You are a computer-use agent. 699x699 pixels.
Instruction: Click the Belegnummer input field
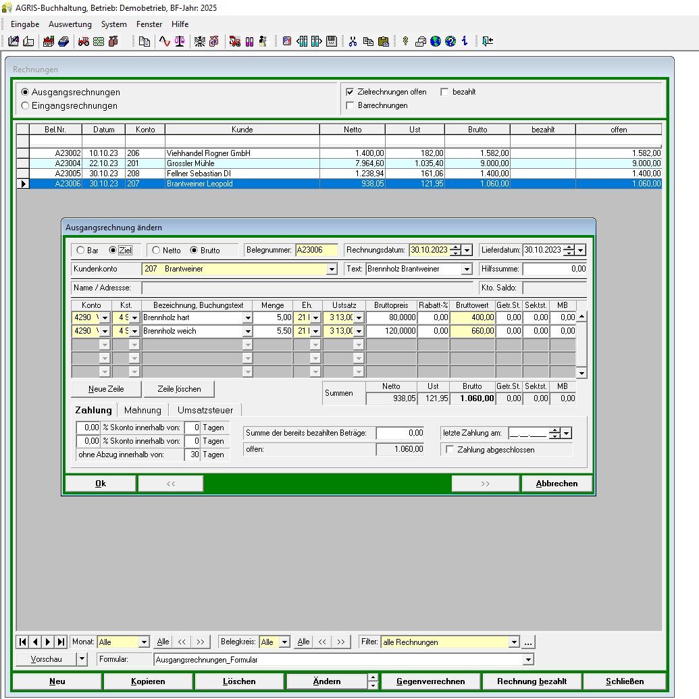click(x=316, y=250)
